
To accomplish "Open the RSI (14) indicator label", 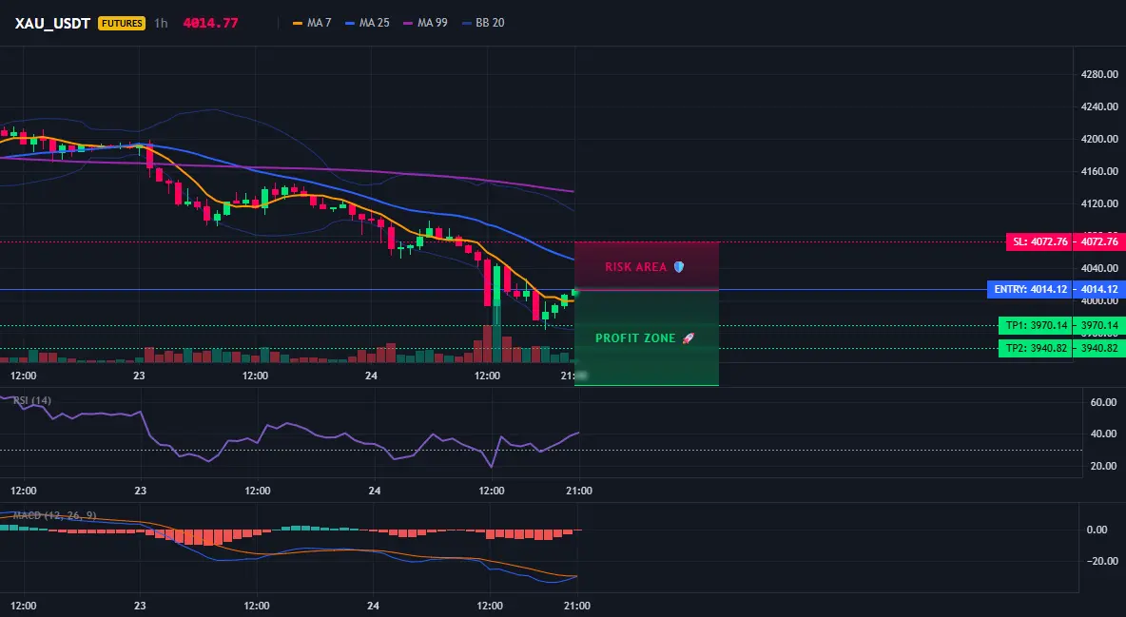I will coord(32,400).
